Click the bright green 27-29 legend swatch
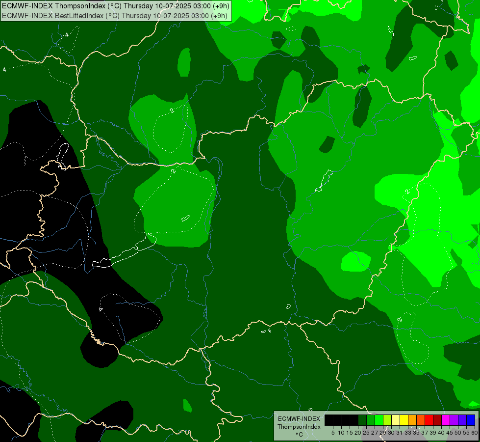This screenshot has height=442, width=480. coord(379,420)
